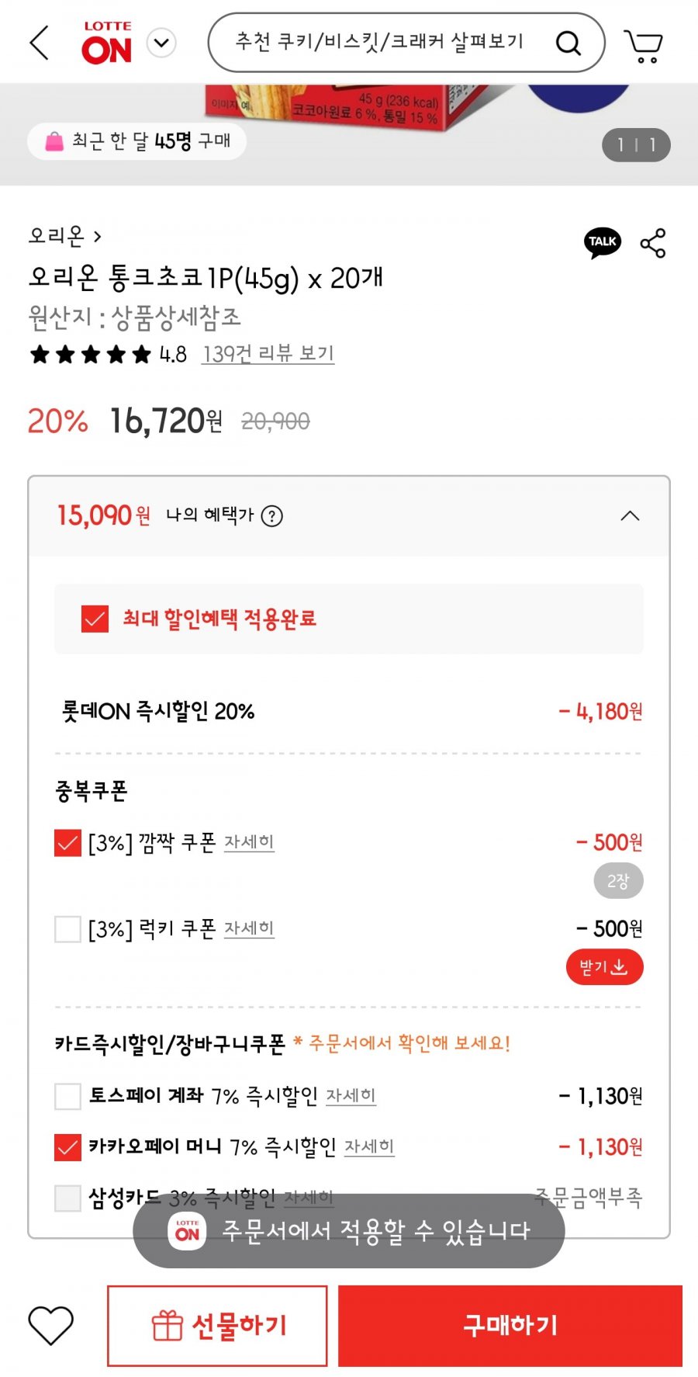Tap the share icon
The width and height of the screenshot is (698, 1377).
653,243
